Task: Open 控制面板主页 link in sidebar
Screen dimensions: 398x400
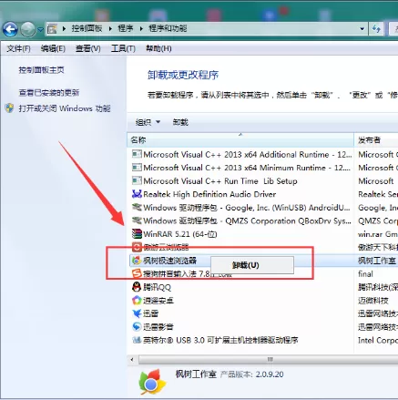Action: coord(41,70)
